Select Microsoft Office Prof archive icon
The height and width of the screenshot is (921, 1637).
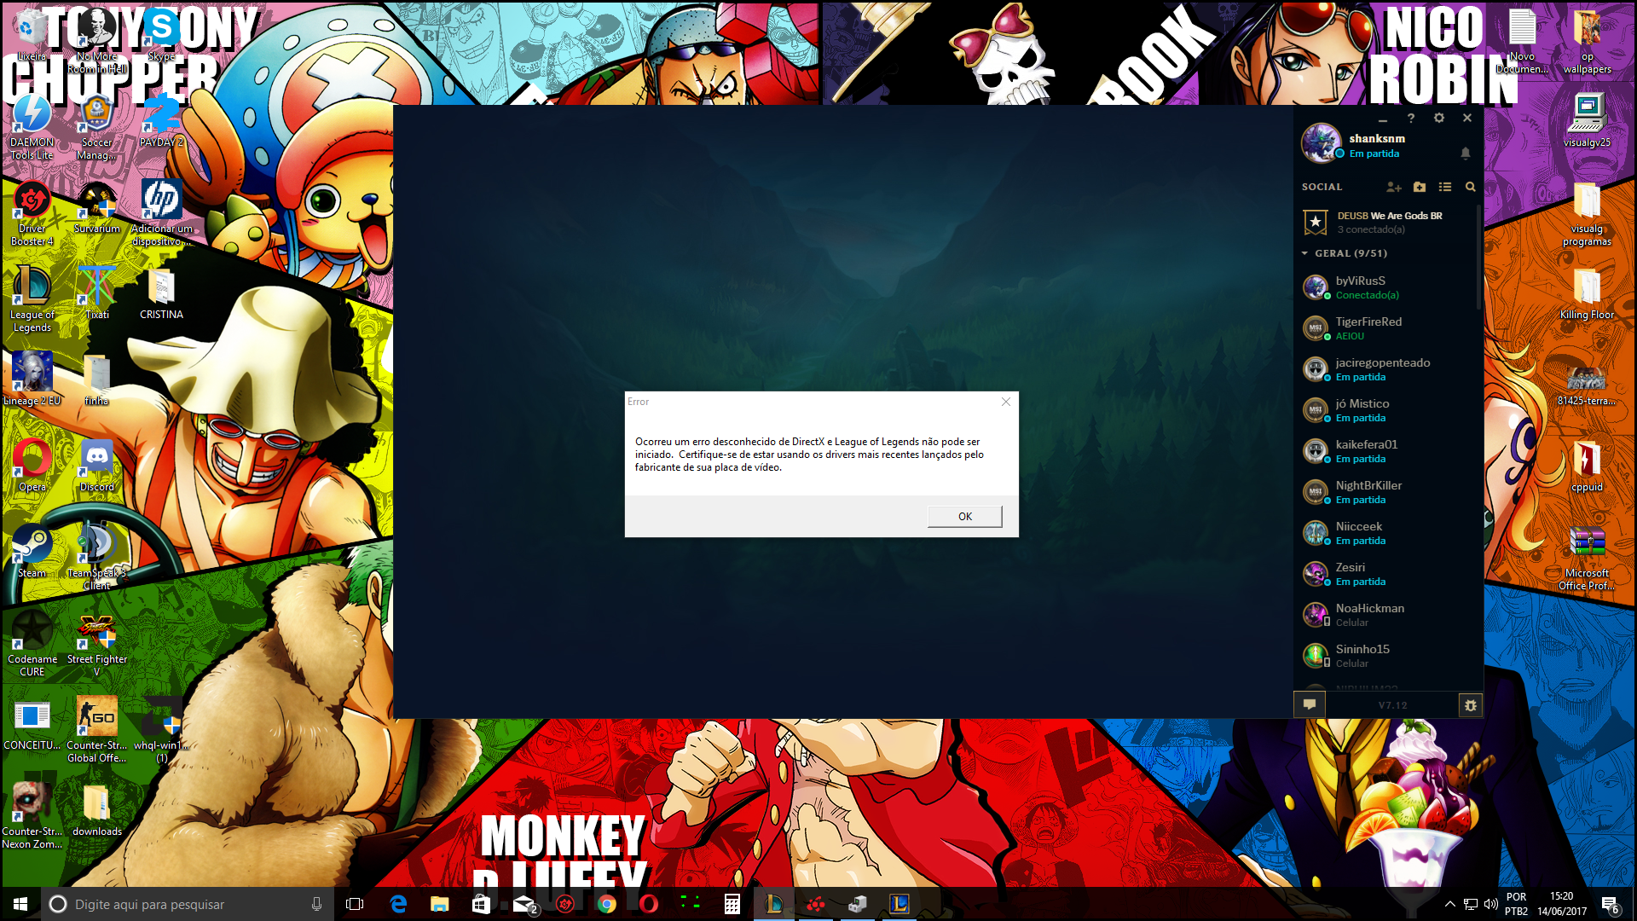coord(1587,559)
